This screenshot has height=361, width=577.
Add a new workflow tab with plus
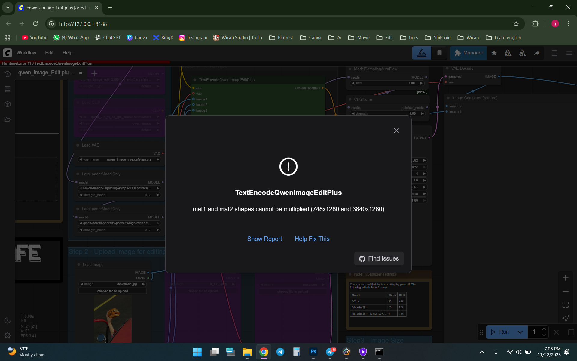coord(94,73)
